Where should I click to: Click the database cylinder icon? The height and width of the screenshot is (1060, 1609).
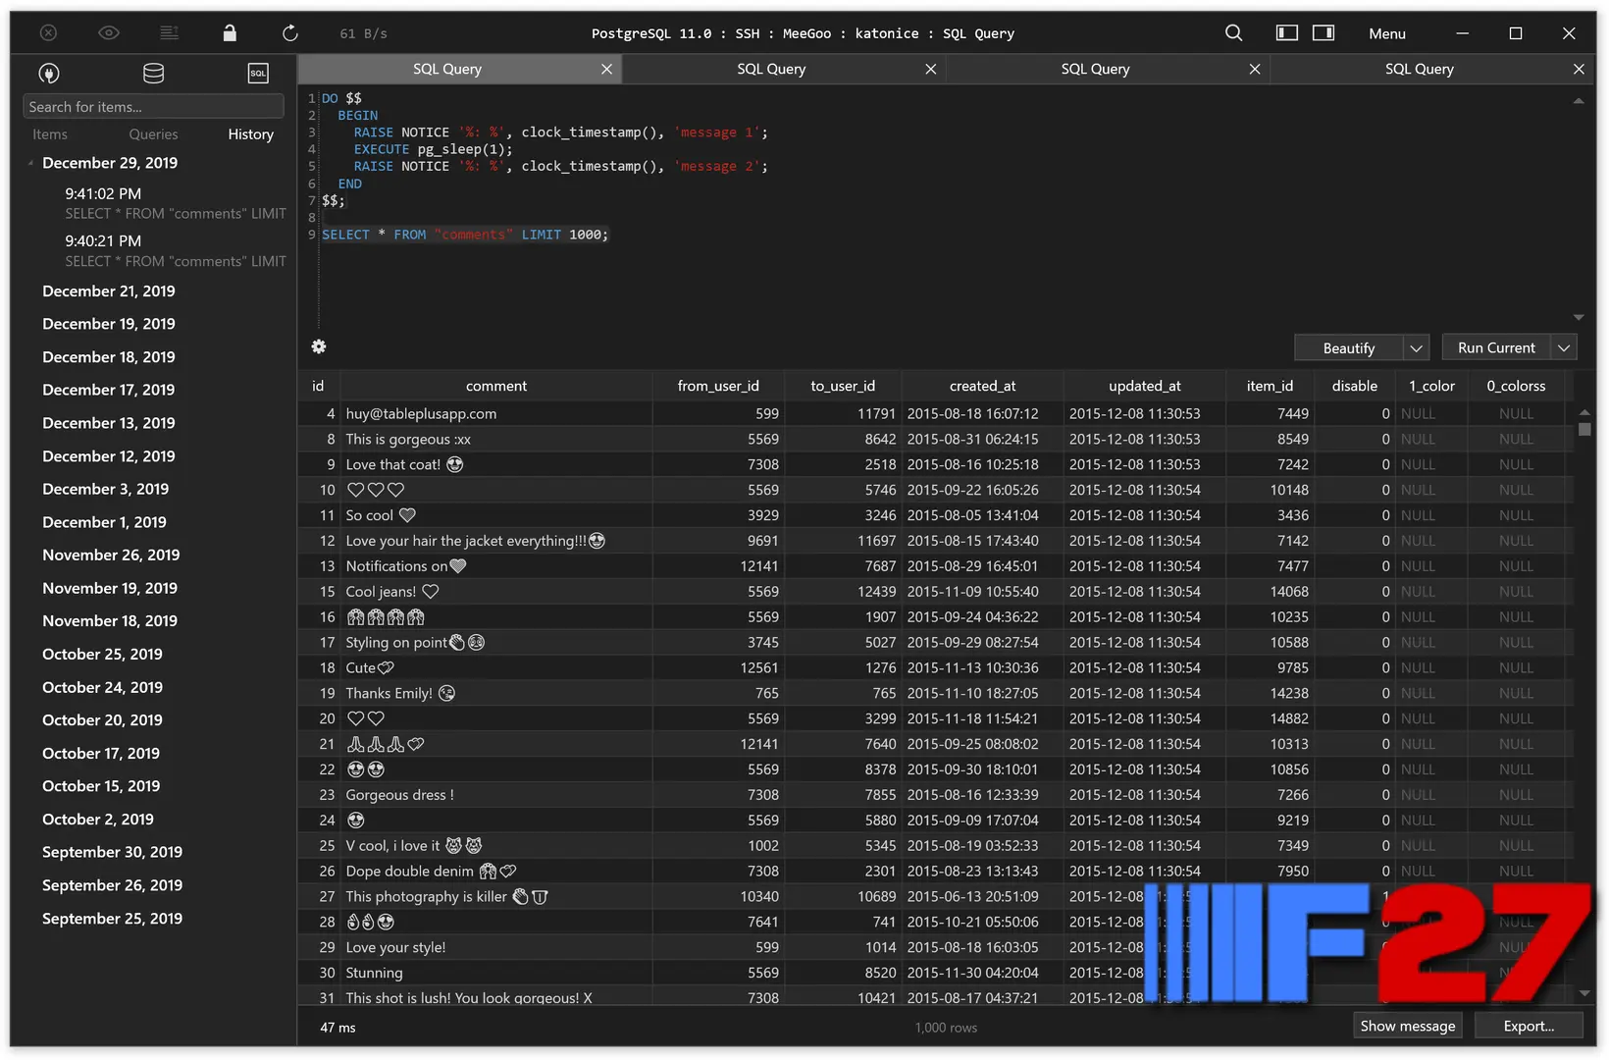coord(153,73)
